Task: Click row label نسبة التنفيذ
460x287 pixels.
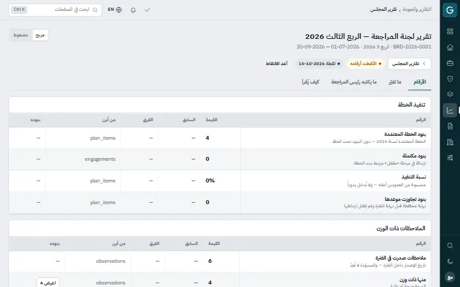Action: click(413, 177)
